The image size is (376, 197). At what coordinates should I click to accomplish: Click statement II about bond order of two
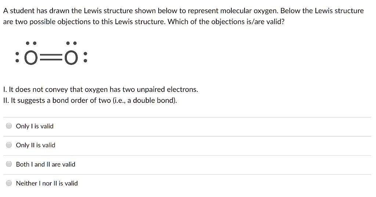coord(90,100)
